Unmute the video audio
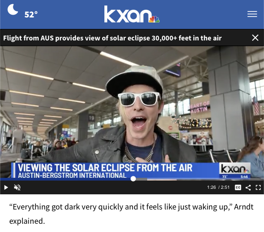 [17, 187]
